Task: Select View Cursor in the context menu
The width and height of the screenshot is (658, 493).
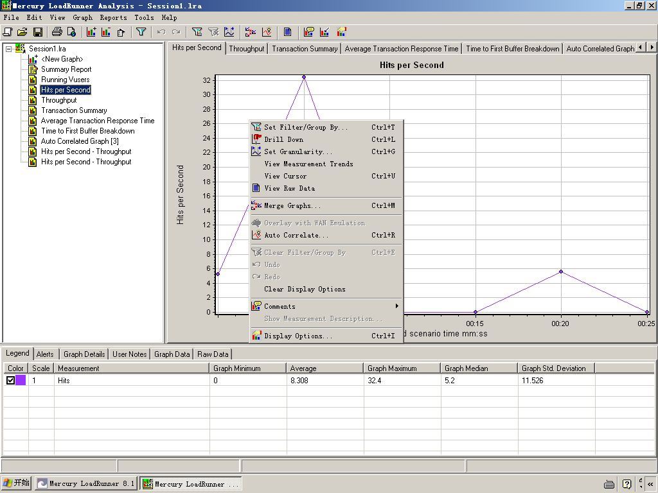Action: [x=326, y=176]
